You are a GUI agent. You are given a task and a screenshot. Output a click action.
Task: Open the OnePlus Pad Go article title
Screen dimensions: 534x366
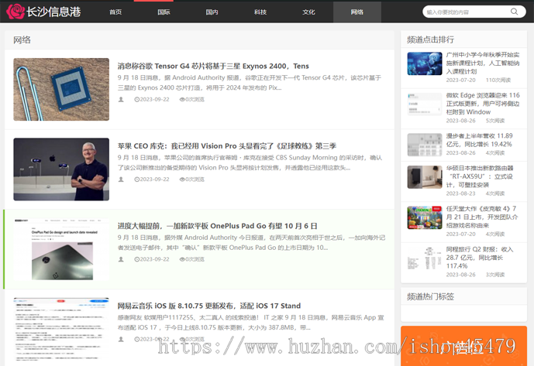coord(217,226)
